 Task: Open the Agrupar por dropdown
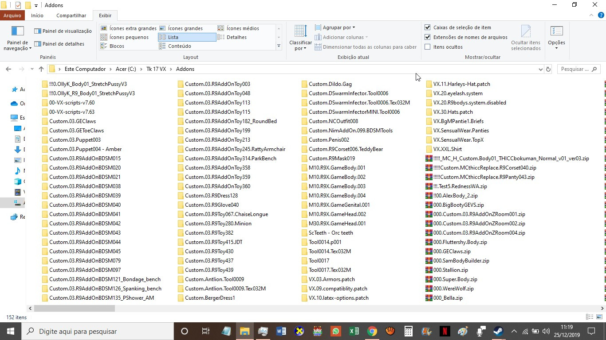coord(335,27)
